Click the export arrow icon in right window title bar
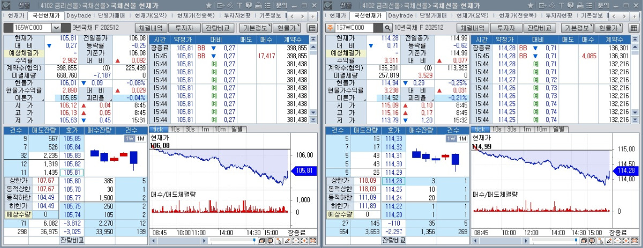The image size is (643, 248). point(543,5)
